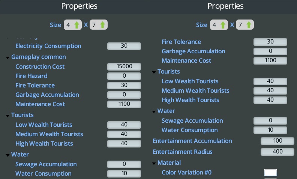Click the Construction Cost field showing 15000

tap(124, 67)
